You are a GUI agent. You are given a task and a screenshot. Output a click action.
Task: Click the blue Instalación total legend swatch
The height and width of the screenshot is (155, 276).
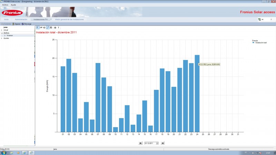(253, 42)
